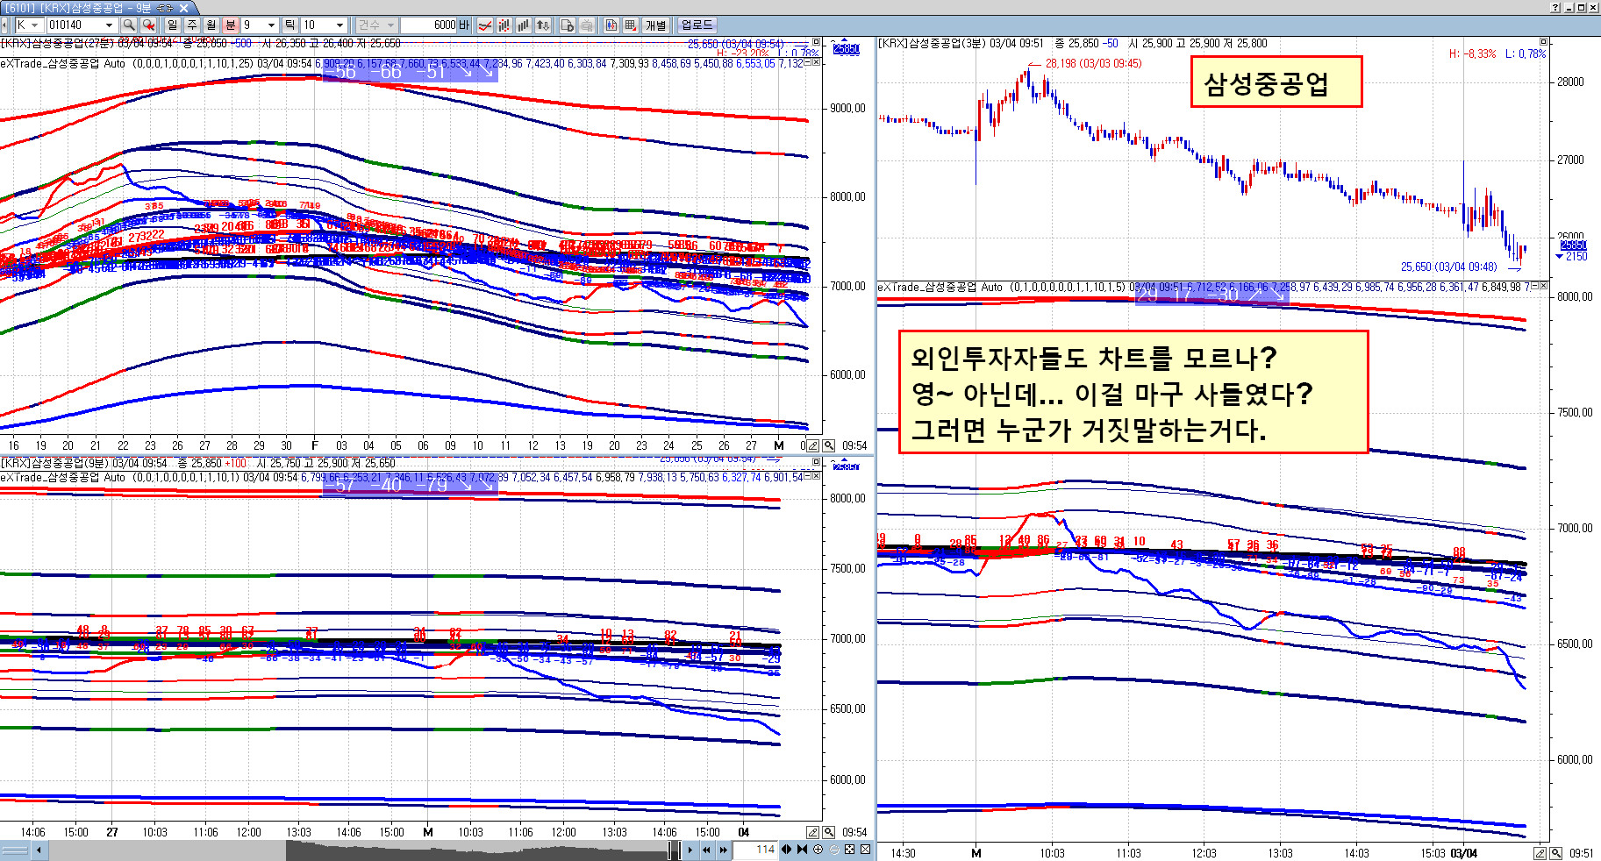
Task: Open the market type K dropdown
Action: click(x=34, y=25)
